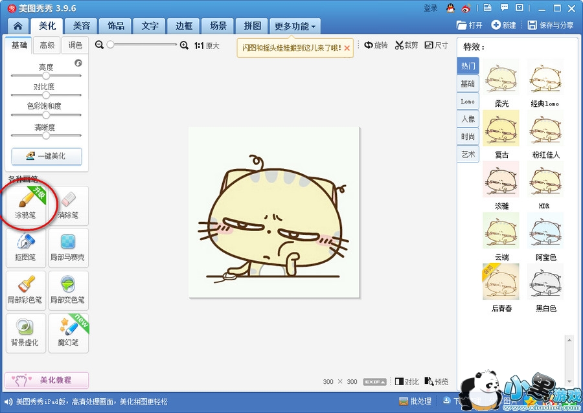583x413 pixels.
Task: Click the 裁剪 crop icon
Action: click(x=399, y=45)
